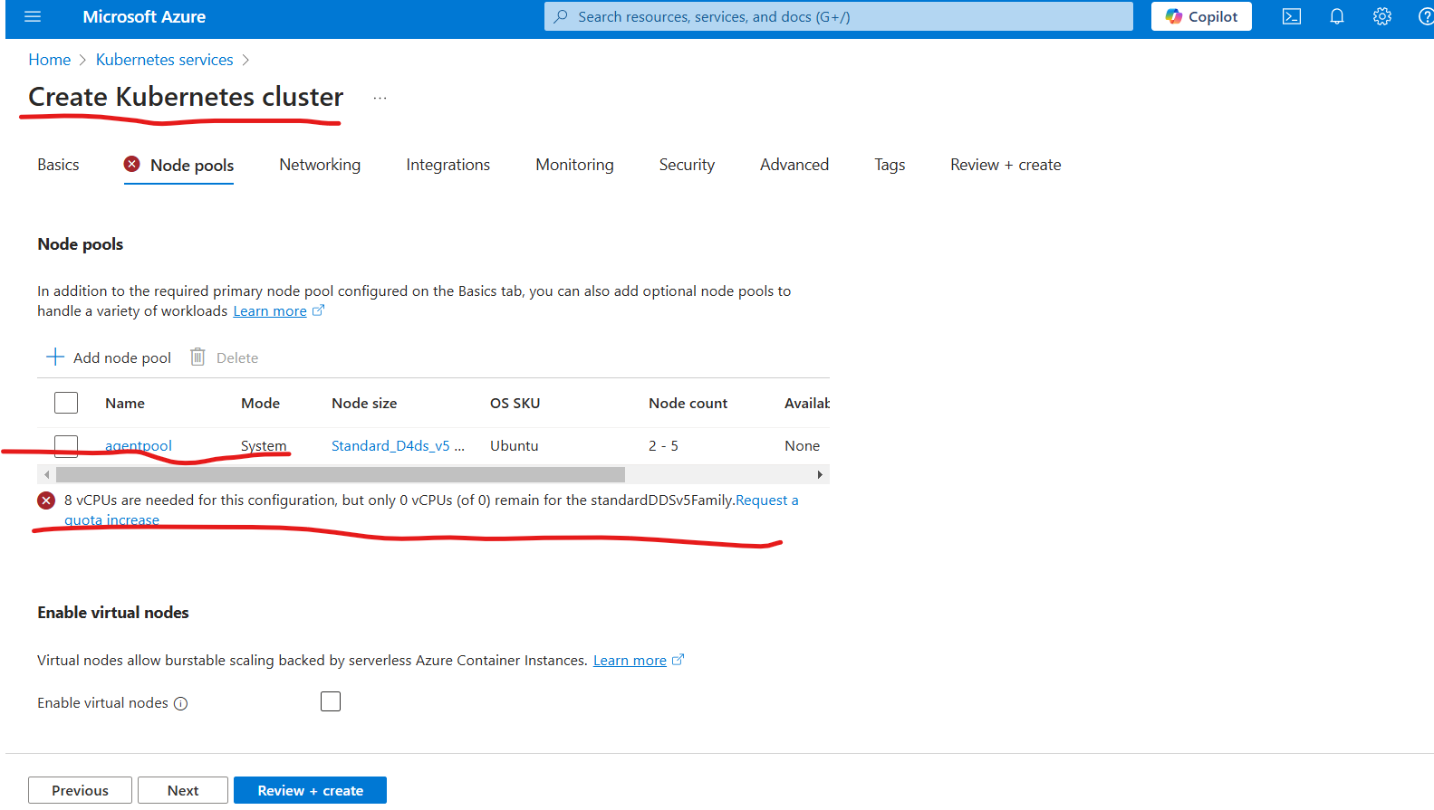The image size is (1434, 810).
Task: Click the horizontal table scrollbar thumb
Action: click(341, 474)
